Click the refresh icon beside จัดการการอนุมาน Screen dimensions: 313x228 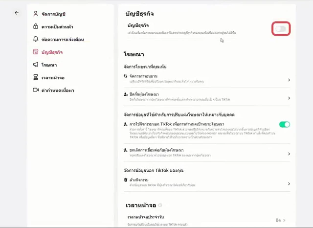pyautogui.click(x=126, y=76)
